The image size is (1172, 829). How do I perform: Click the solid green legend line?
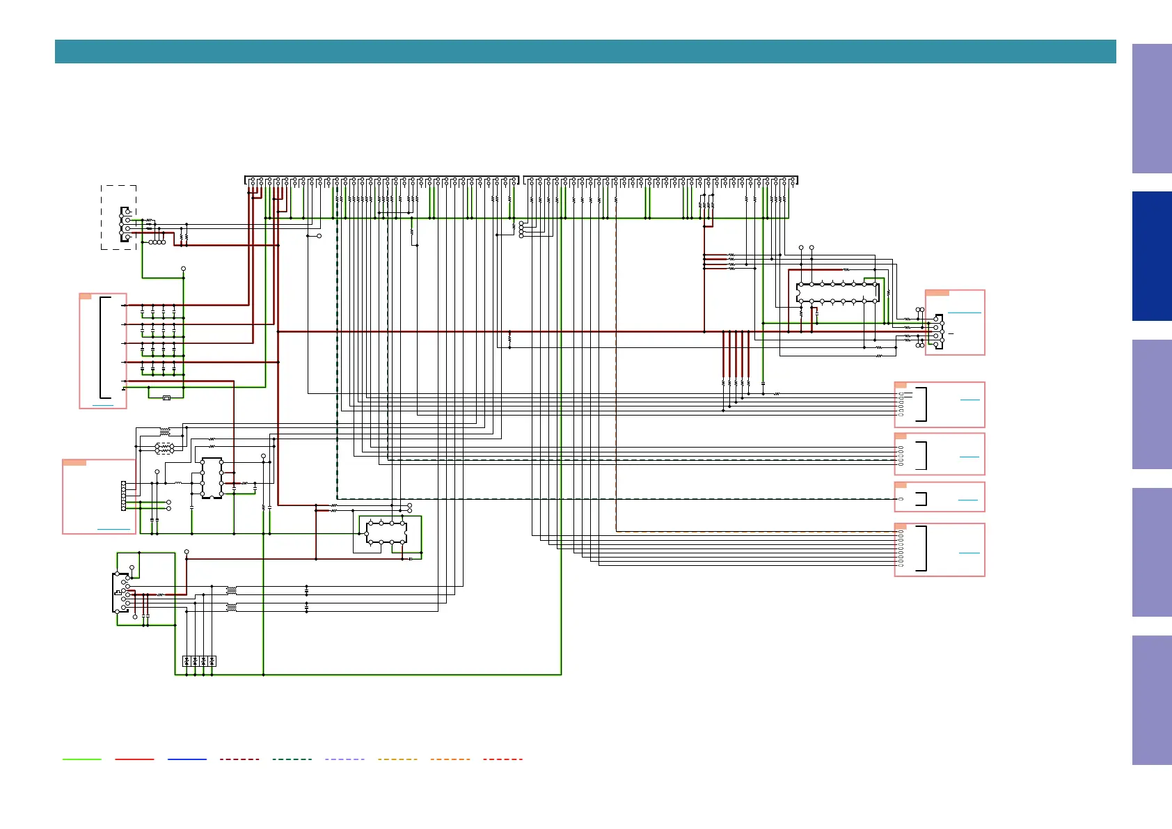click(x=81, y=759)
